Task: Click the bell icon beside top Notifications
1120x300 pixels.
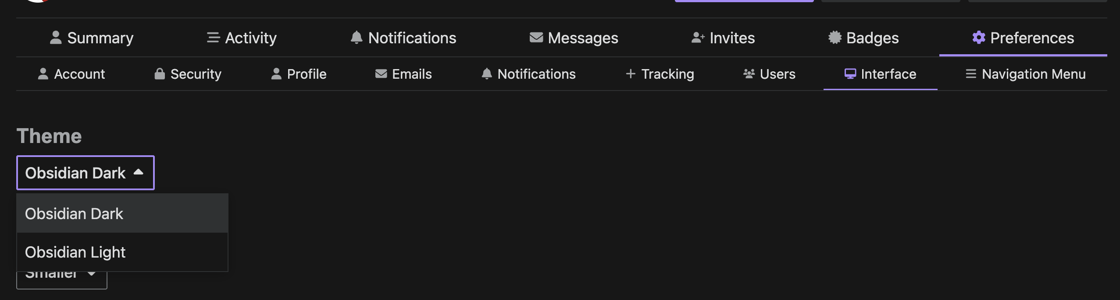Action: click(x=357, y=38)
